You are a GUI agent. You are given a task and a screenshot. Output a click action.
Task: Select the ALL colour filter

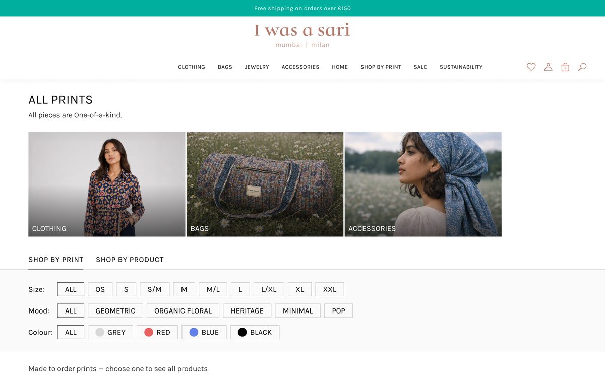click(71, 332)
